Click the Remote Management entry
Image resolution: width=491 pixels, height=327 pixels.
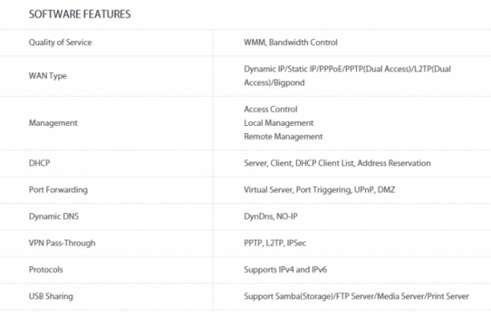[283, 136]
